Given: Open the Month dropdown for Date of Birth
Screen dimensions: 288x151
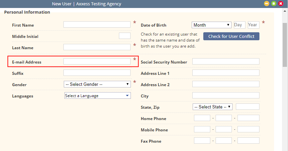Looking at the screenshot, I should [211, 25].
